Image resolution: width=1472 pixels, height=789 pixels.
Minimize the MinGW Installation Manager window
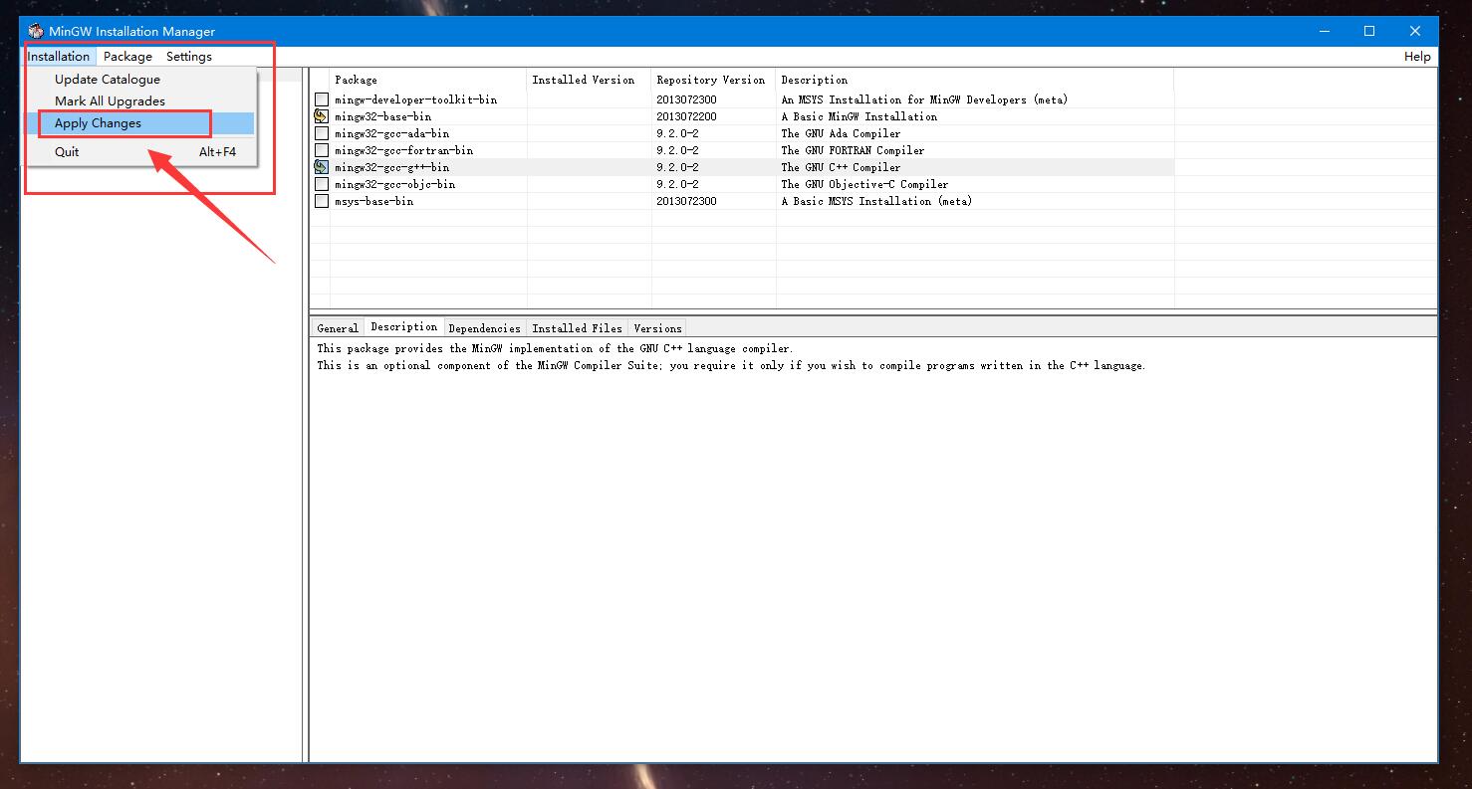tap(1324, 31)
